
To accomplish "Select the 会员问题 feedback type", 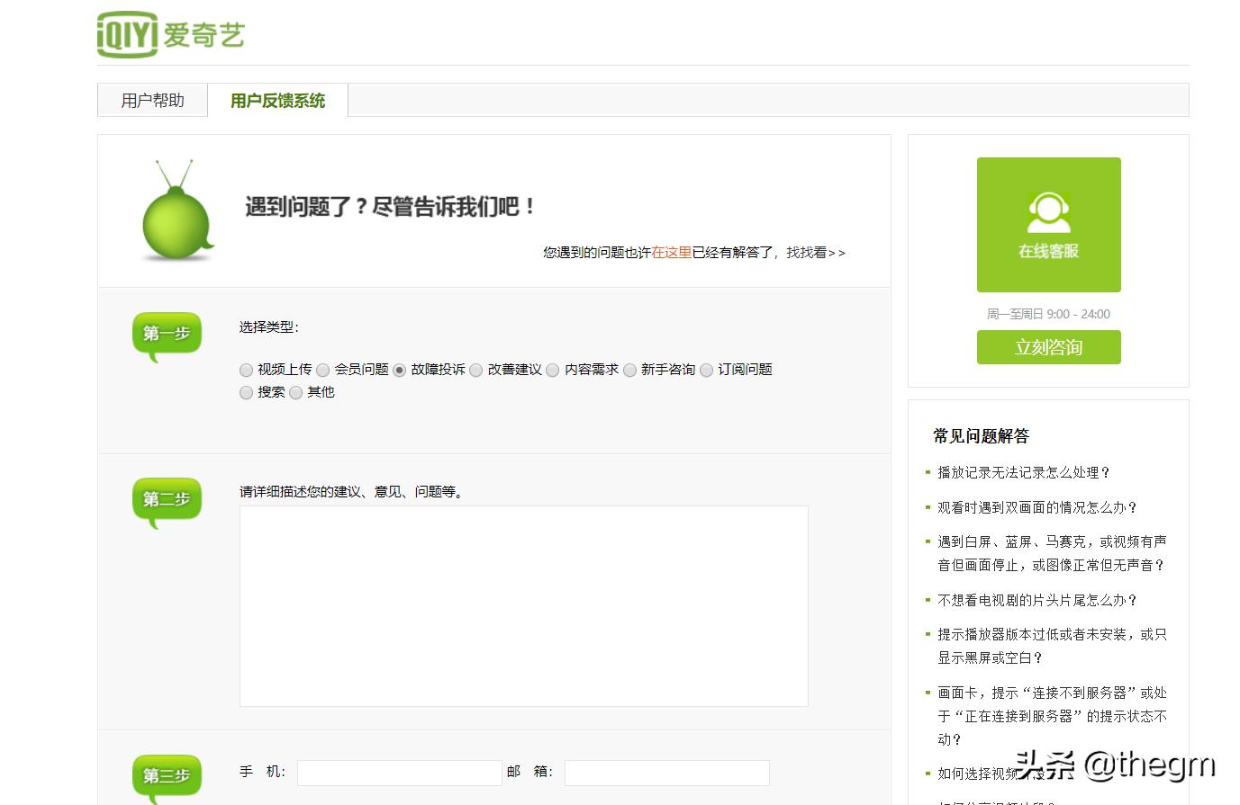I will coord(323,370).
